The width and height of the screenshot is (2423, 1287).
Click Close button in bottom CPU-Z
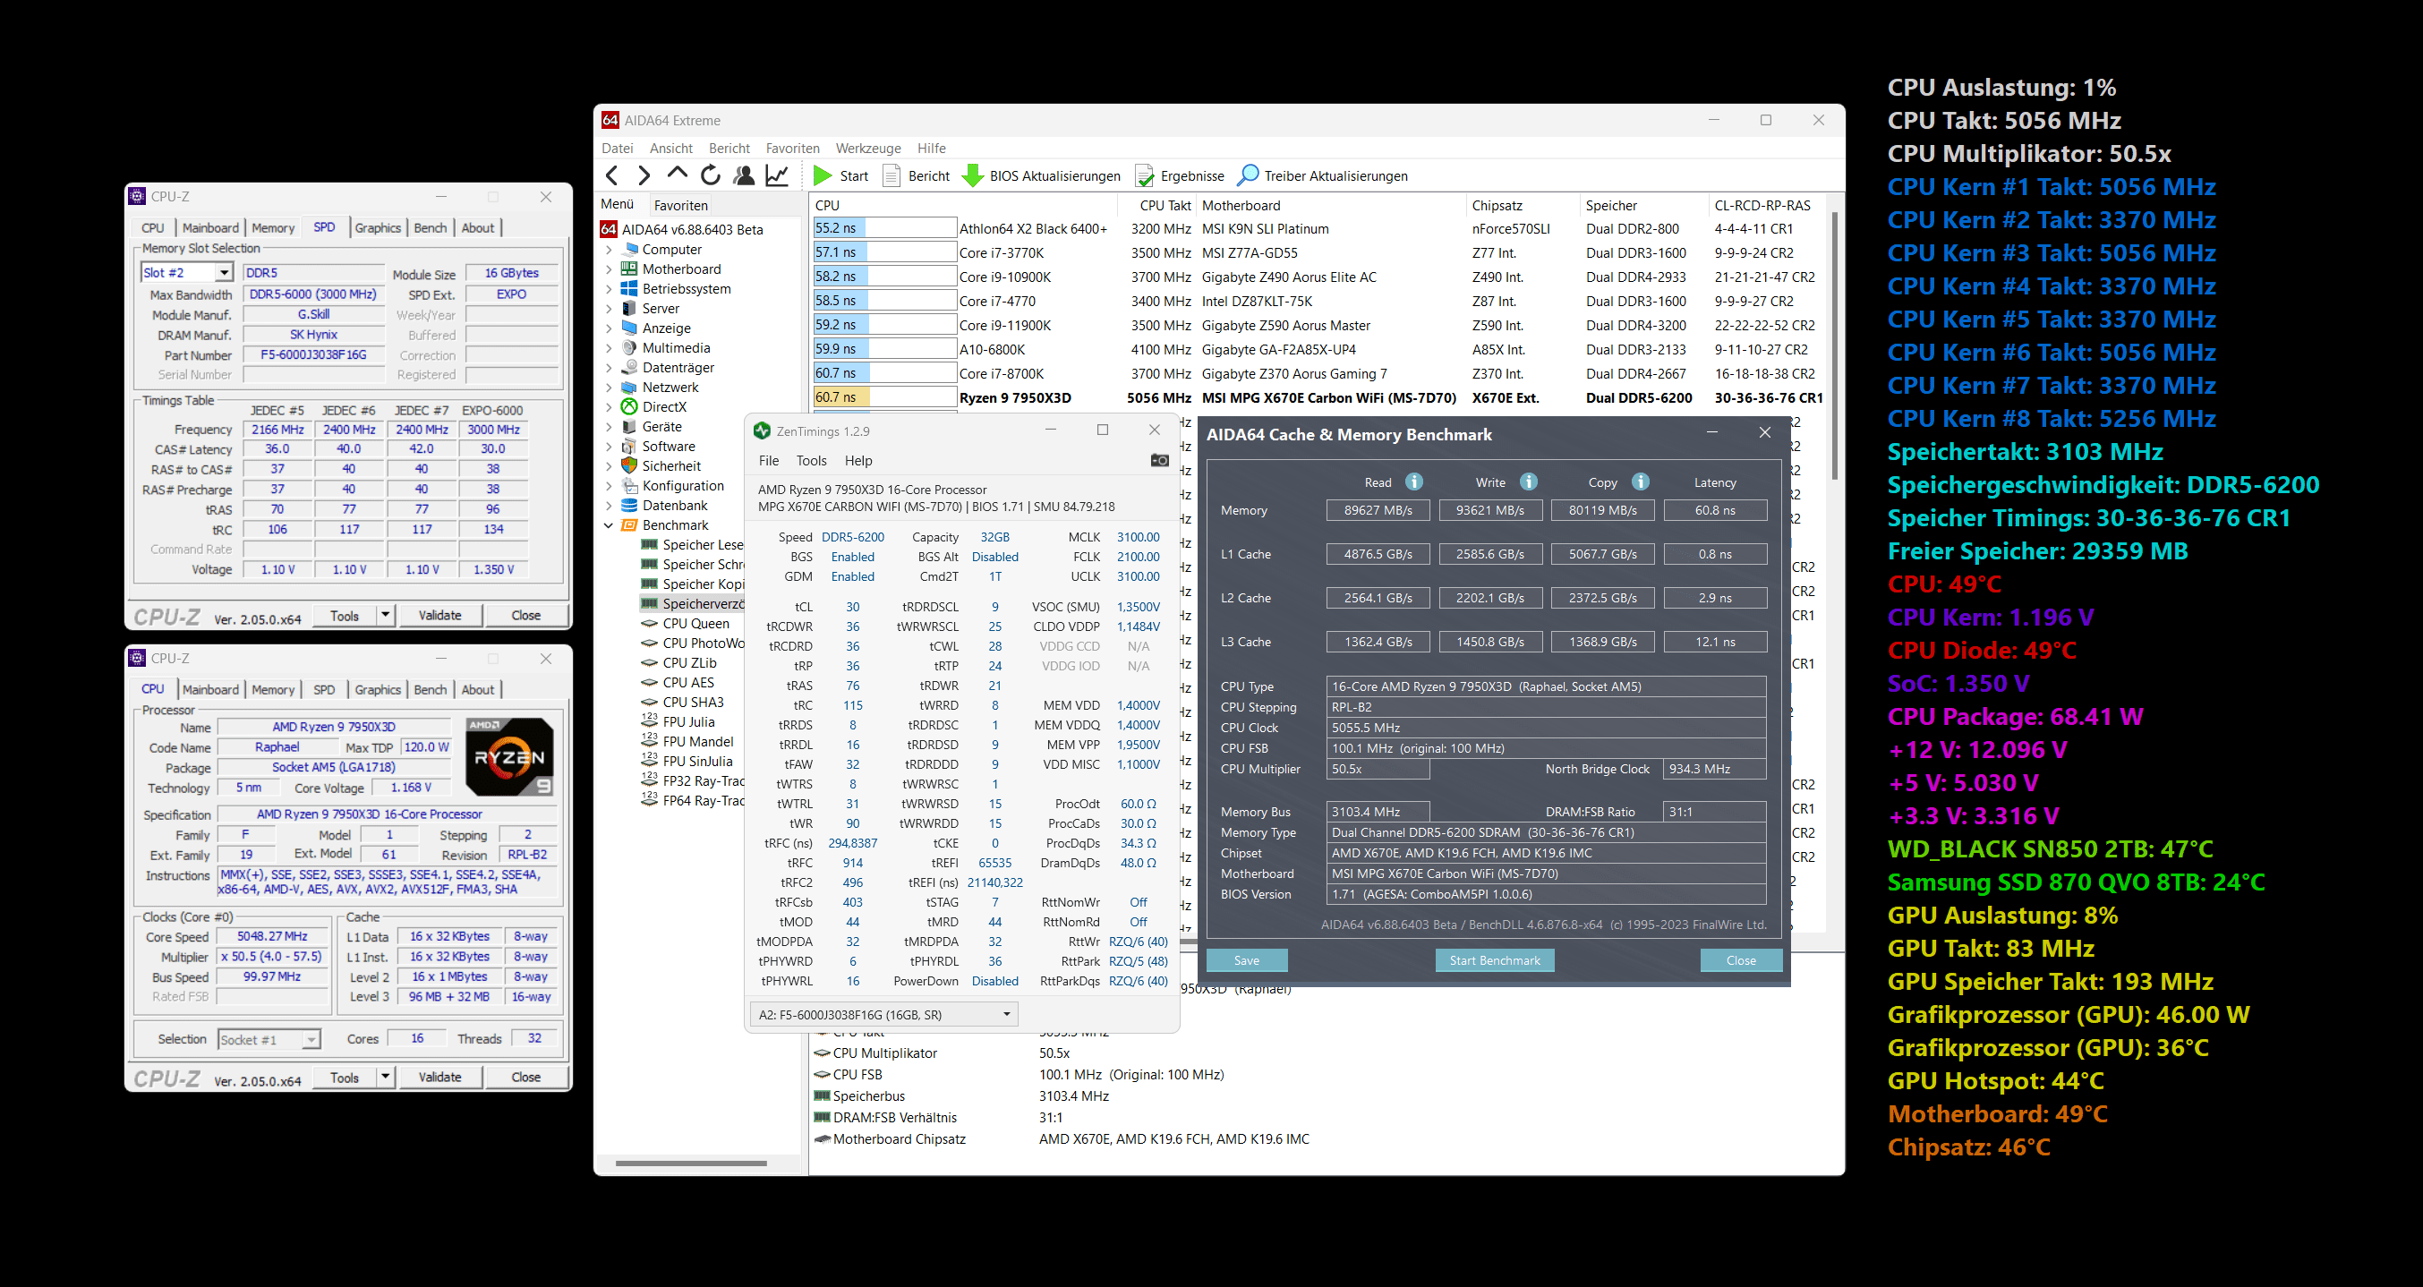tap(525, 1078)
